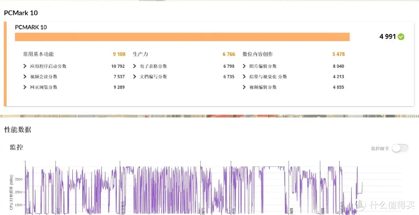Select the 7 537 video conference value
419x215 pixels.
(x=119, y=77)
